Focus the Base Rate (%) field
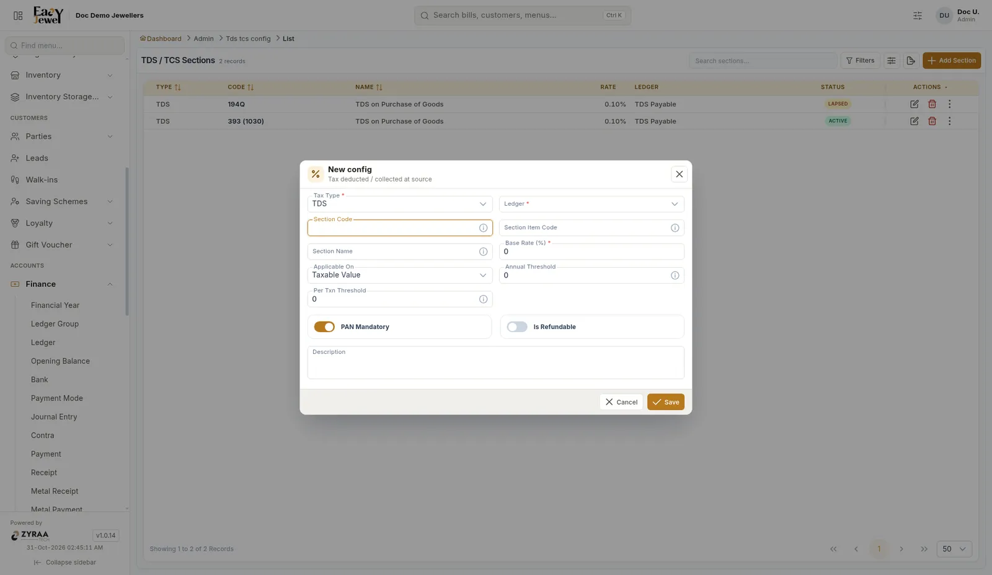This screenshot has width=992, height=575. click(x=591, y=252)
